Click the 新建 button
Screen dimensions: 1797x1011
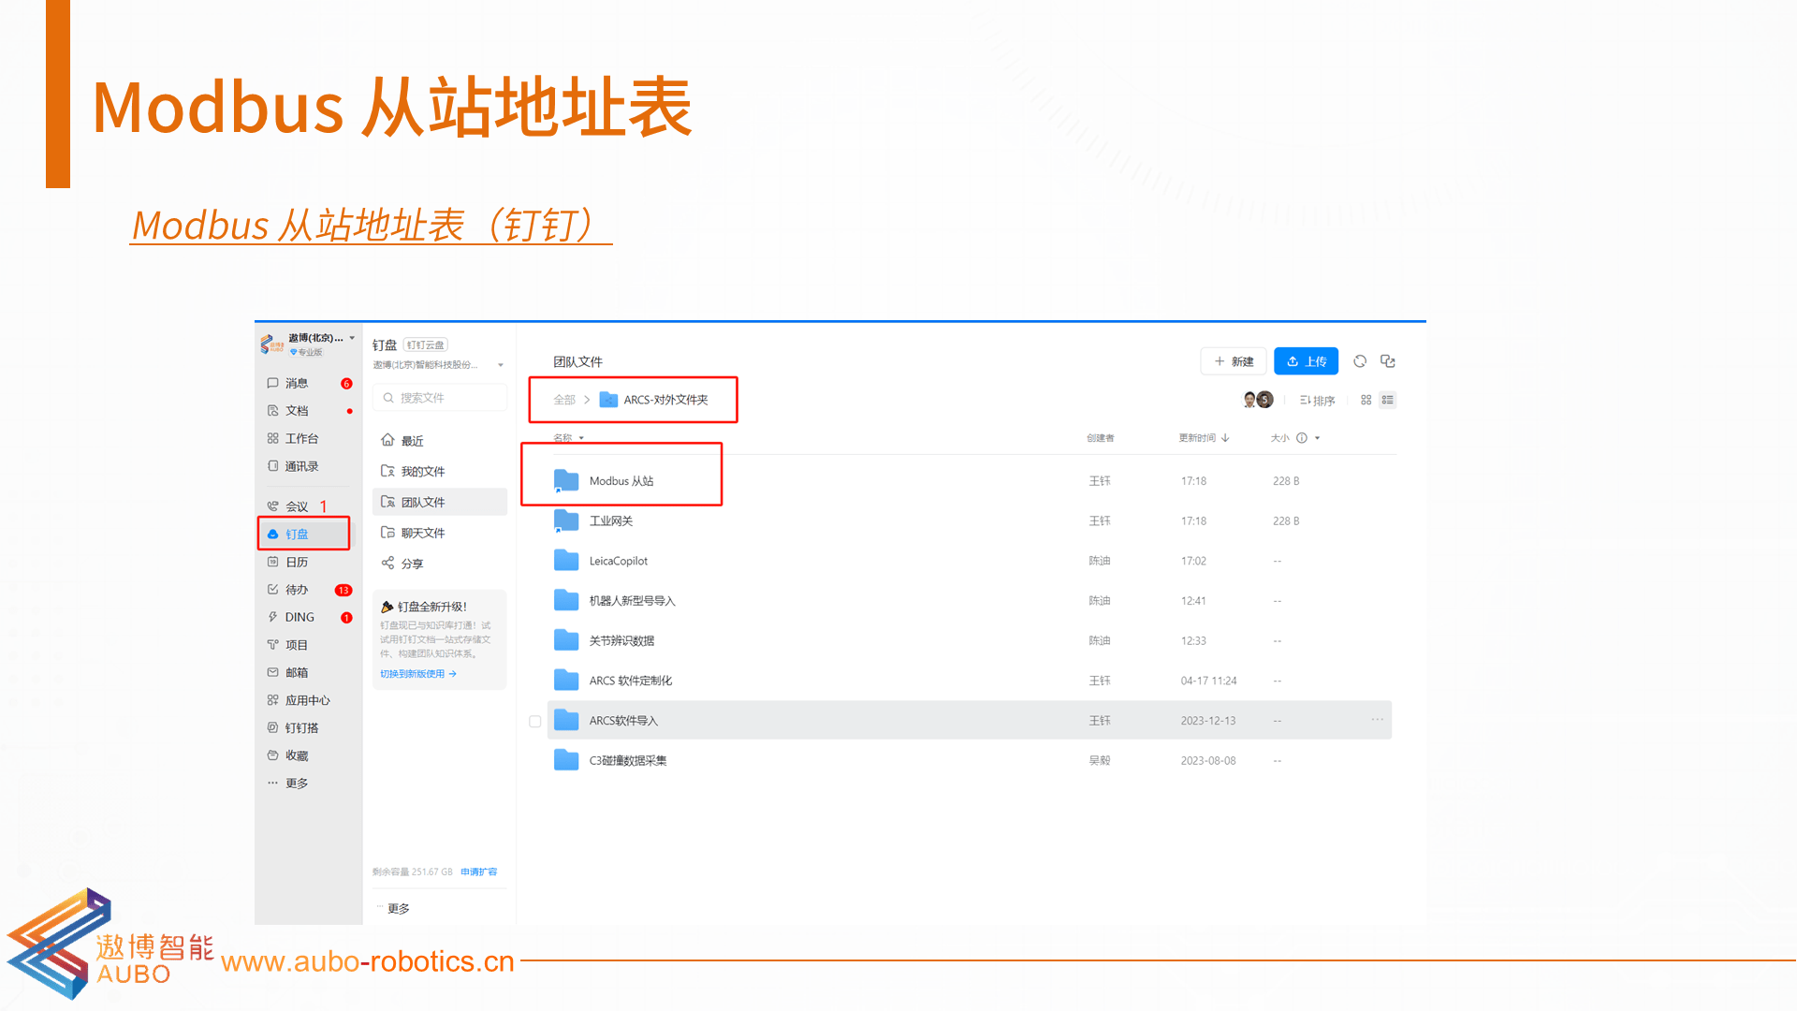point(1234,361)
